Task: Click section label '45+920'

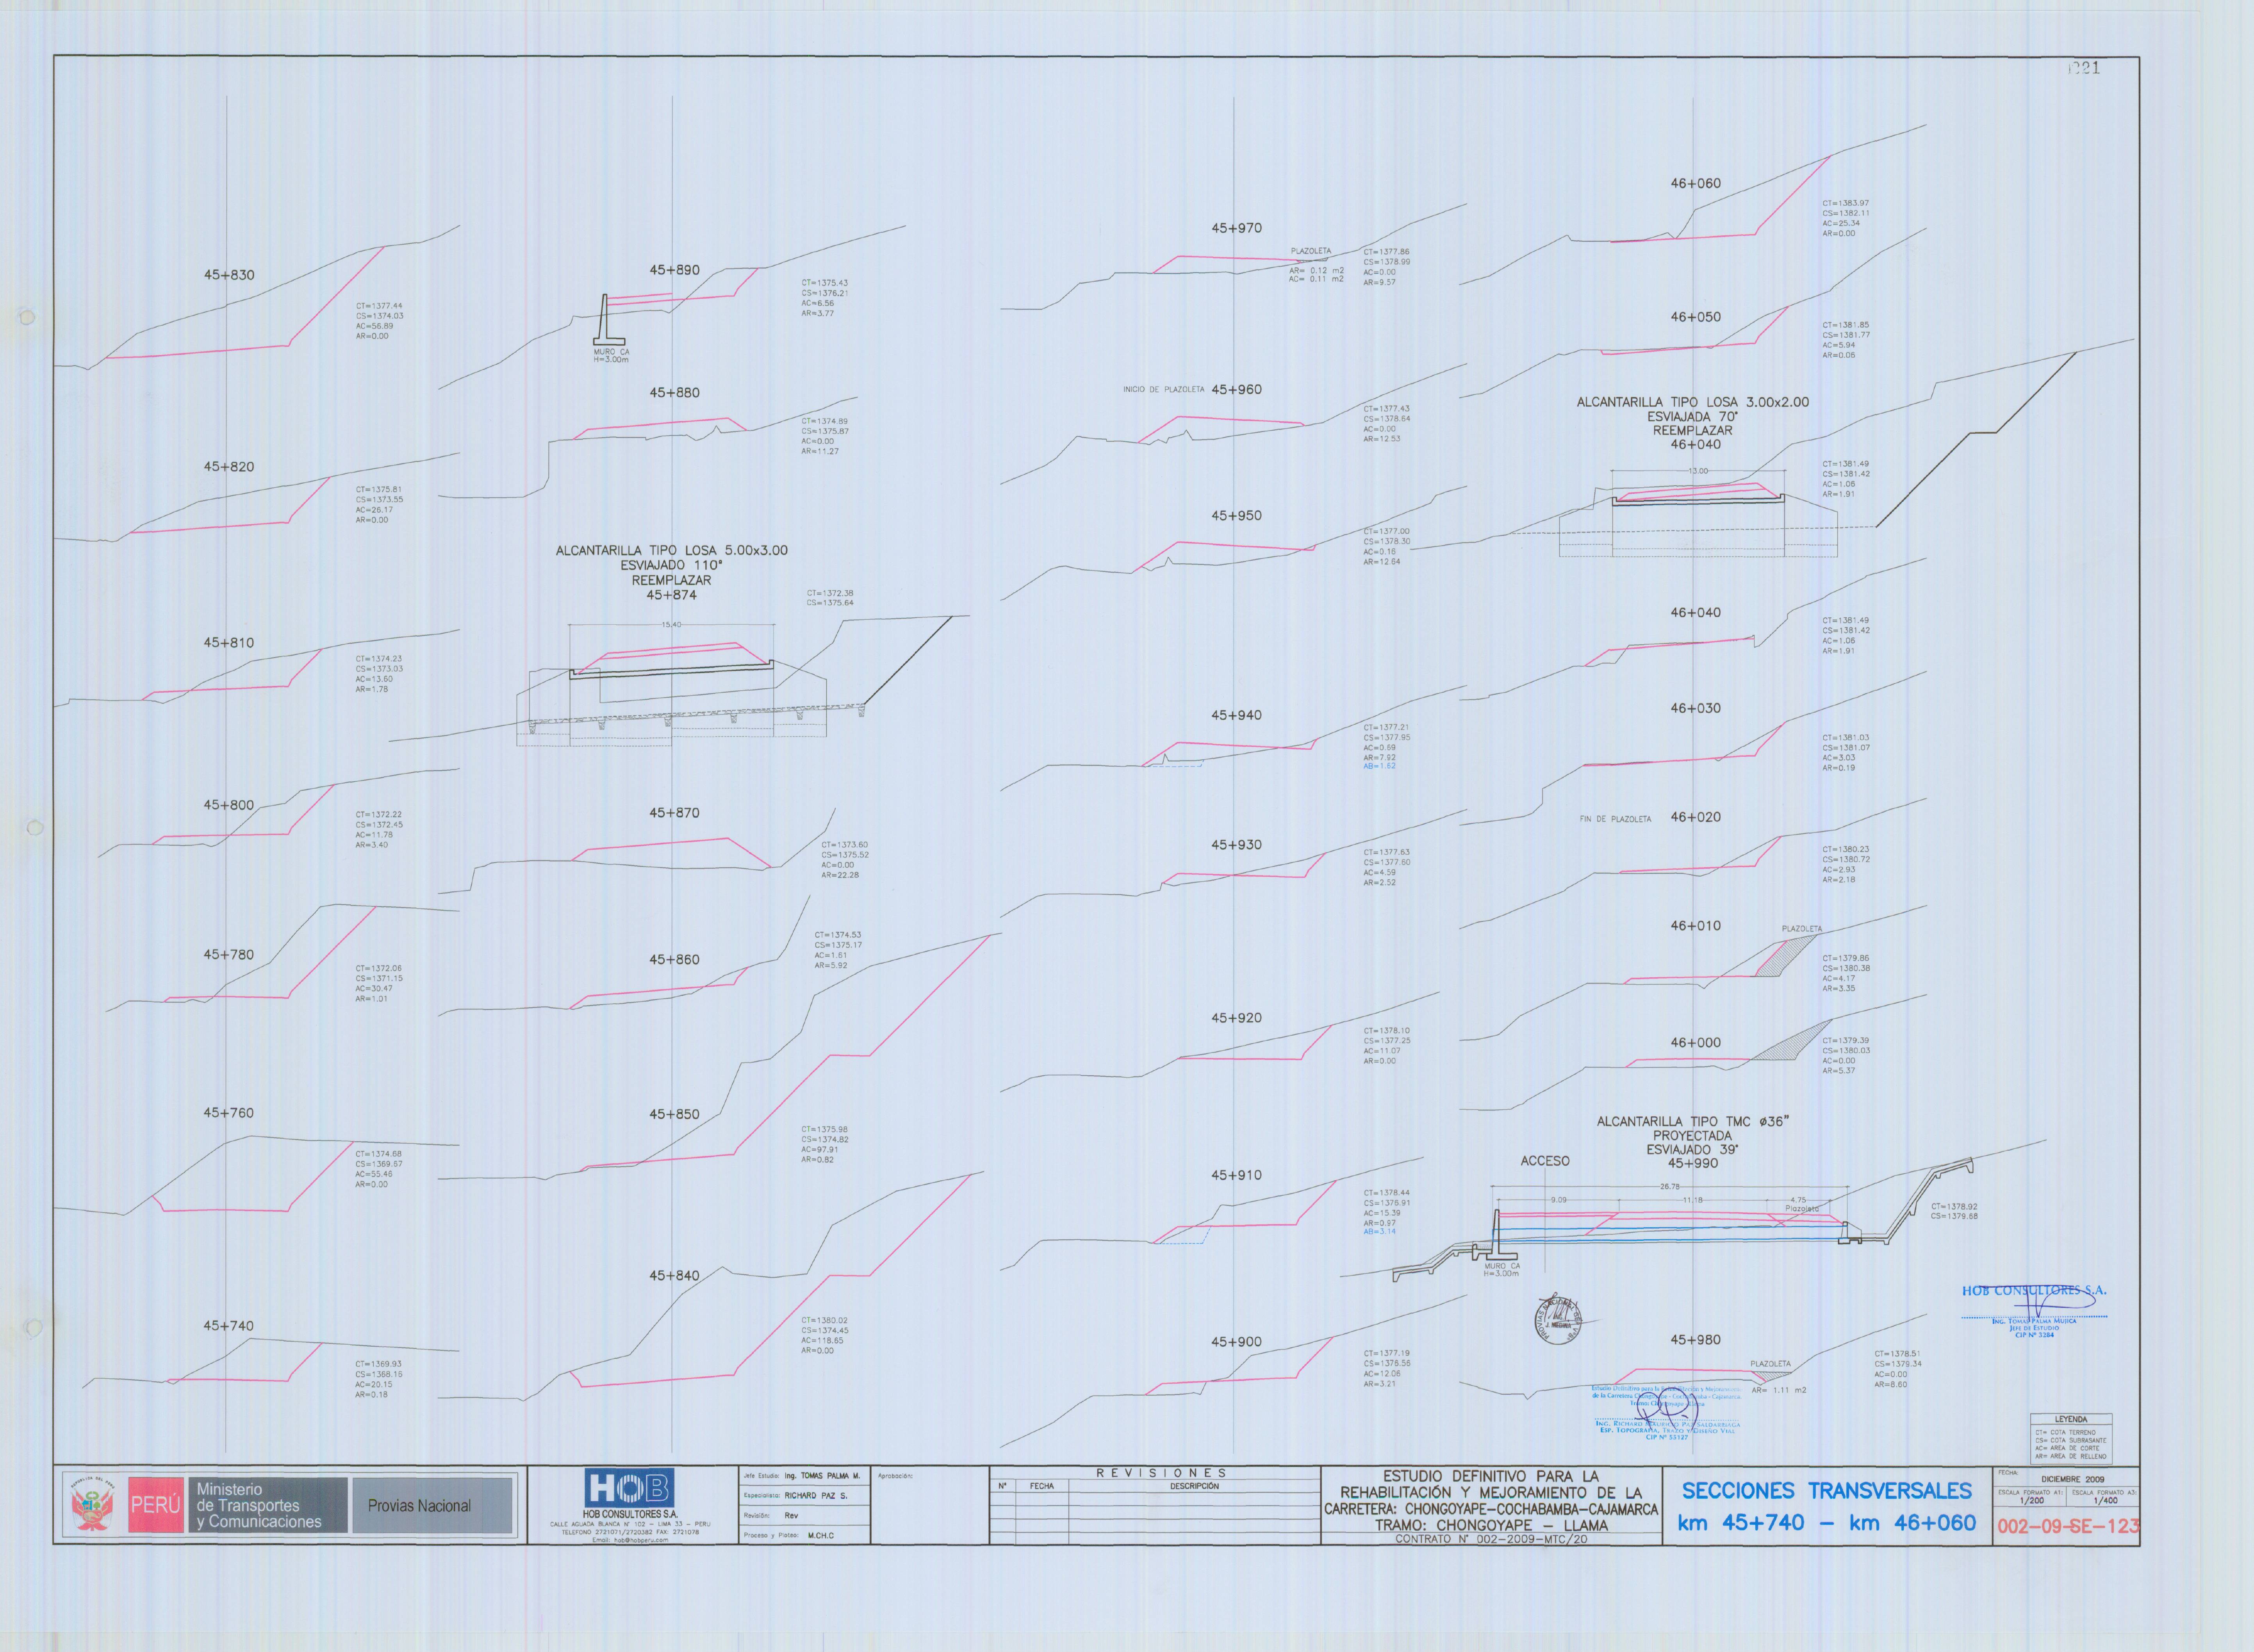Action: point(1237,1018)
